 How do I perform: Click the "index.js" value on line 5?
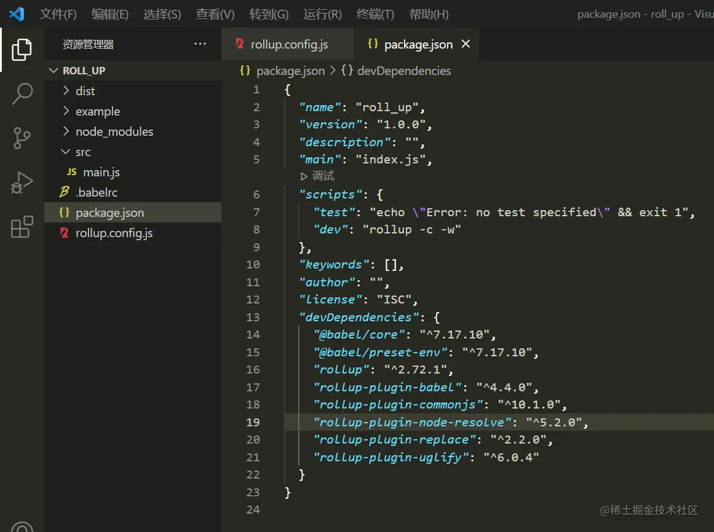[x=391, y=160]
